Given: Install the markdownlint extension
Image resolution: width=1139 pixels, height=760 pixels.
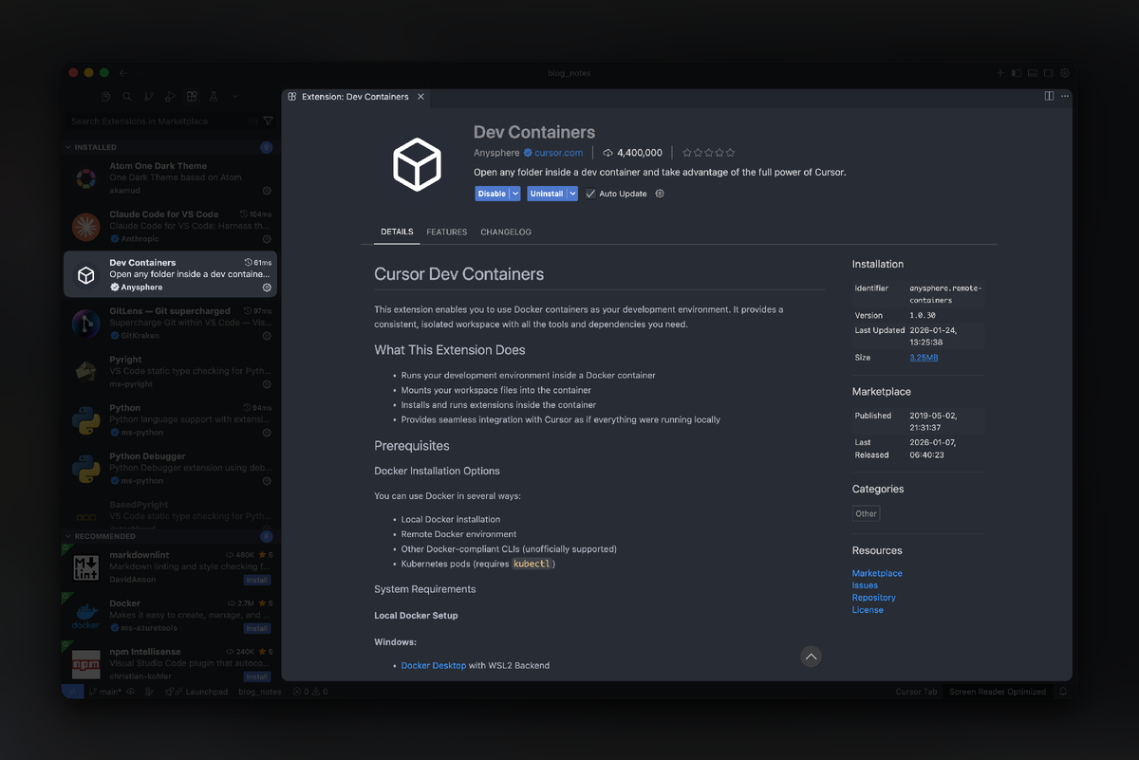Looking at the screenshot, I should pyautogui.click(x=257, y=580).
